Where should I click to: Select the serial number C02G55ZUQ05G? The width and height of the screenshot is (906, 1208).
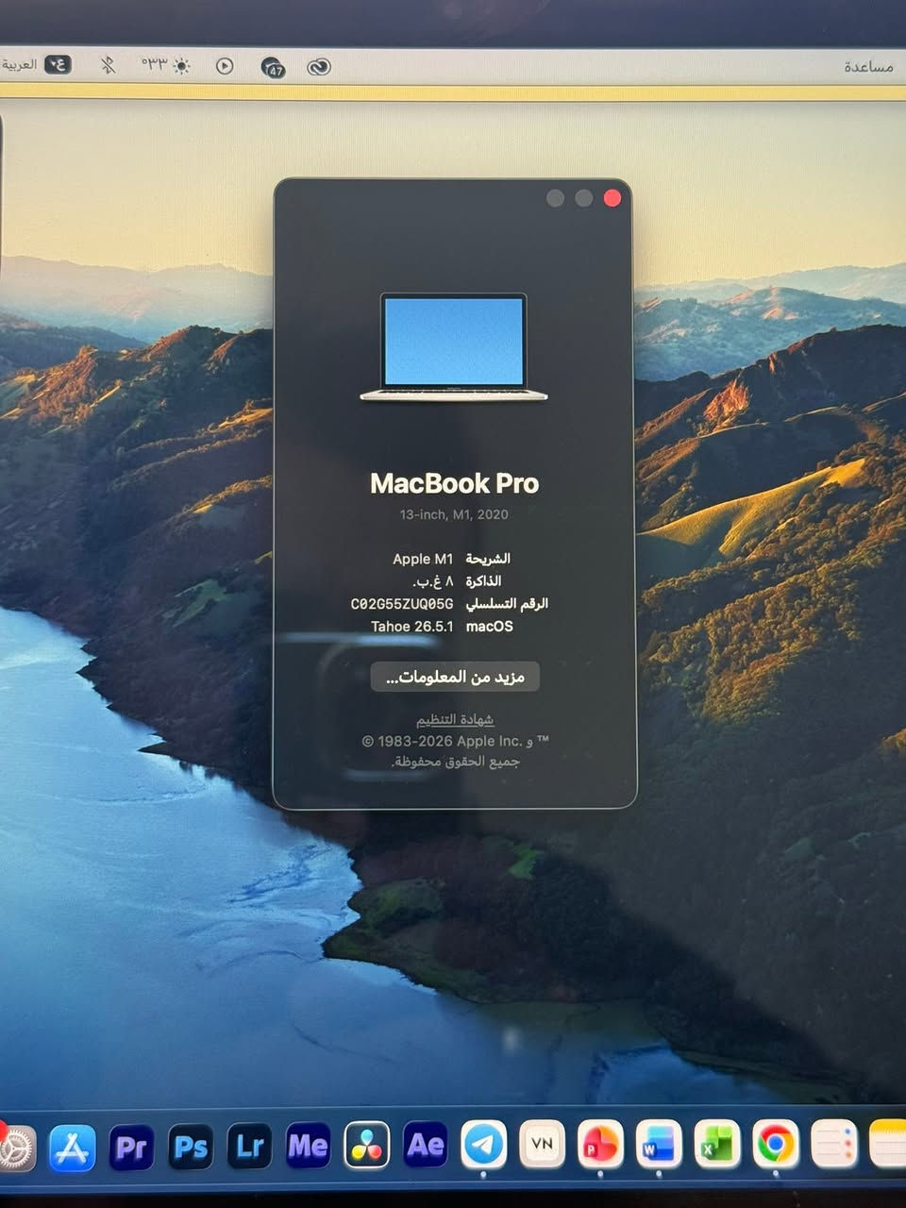click(x=402, y=604)
